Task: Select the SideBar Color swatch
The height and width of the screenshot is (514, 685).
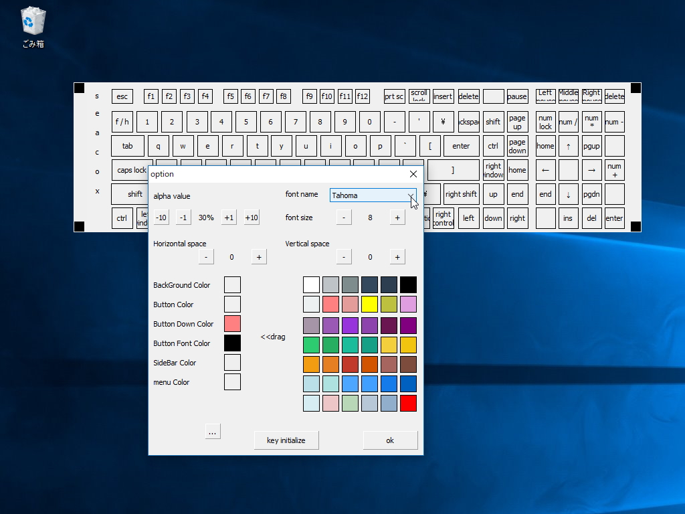Action: click(x=232, y=362)
